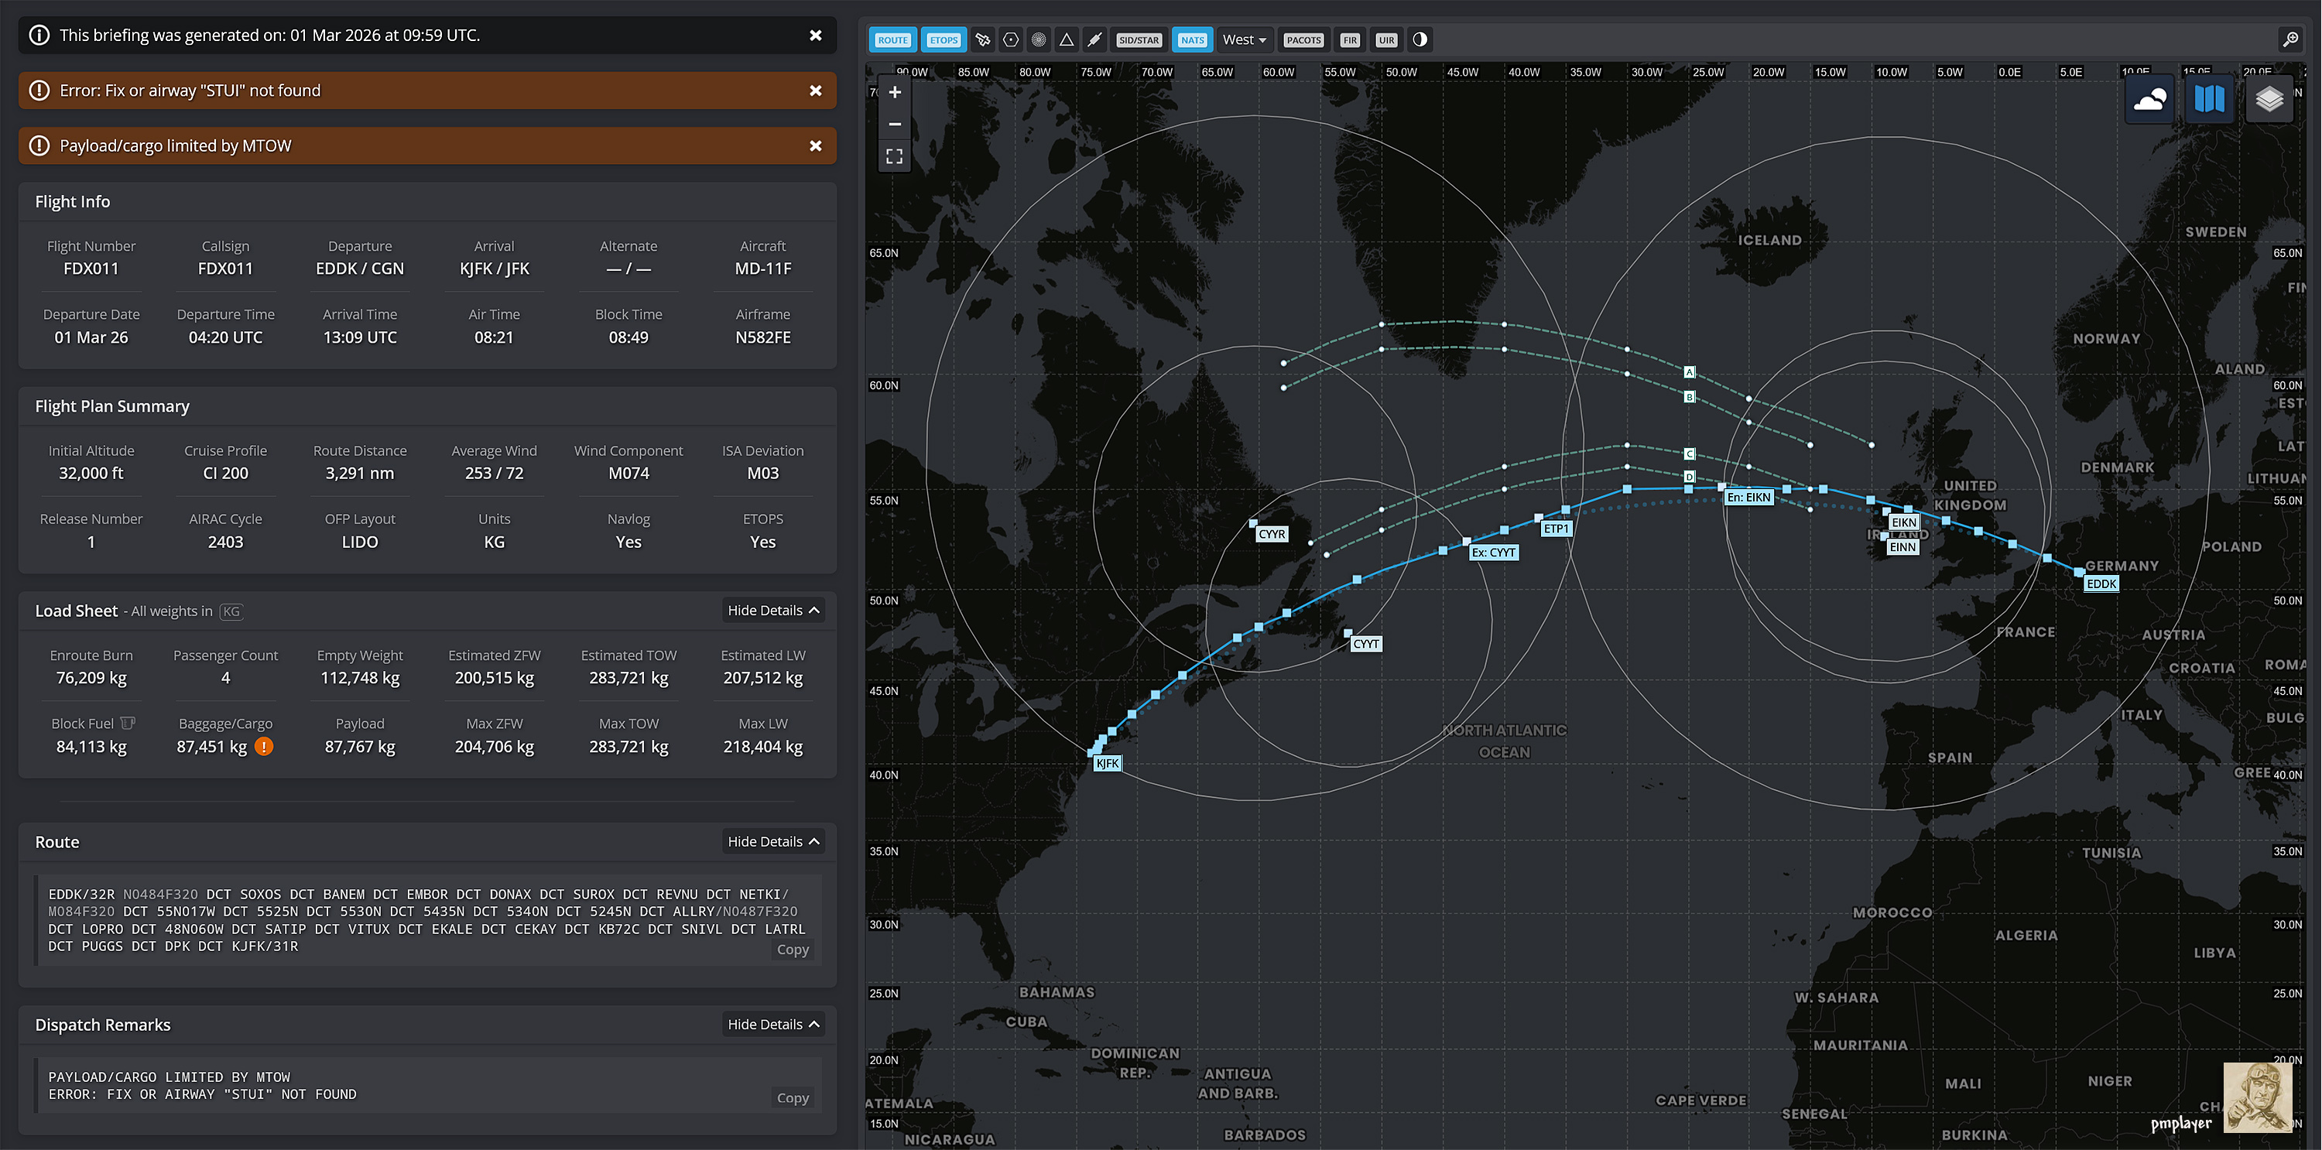The width and height of the screenshot is (2322, 1150).
Task: Zoom in the map with plus button
Action: [x=895, y=92]
